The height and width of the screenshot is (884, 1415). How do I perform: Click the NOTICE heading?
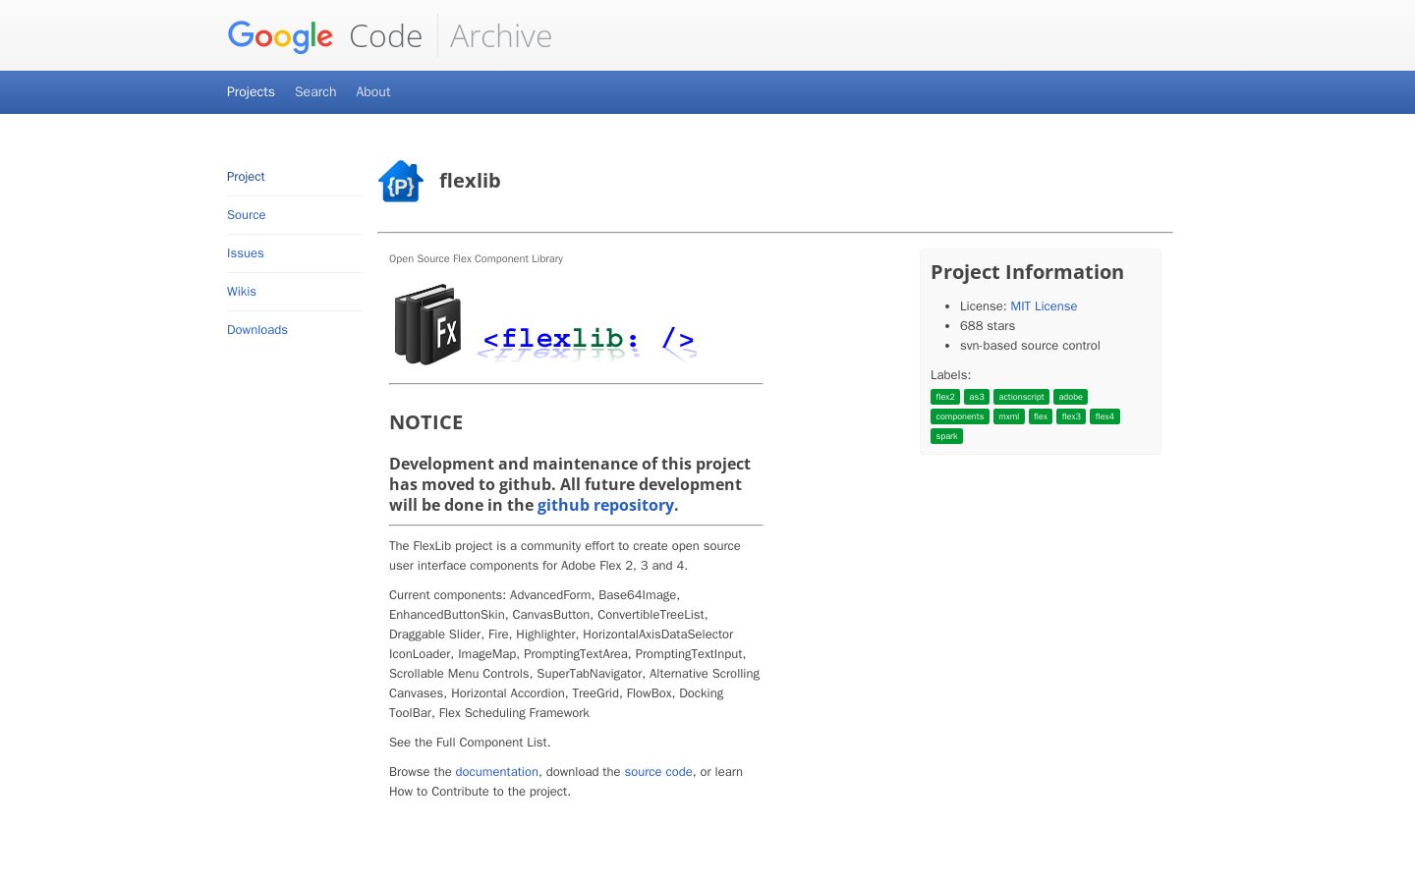pos(425,422)
